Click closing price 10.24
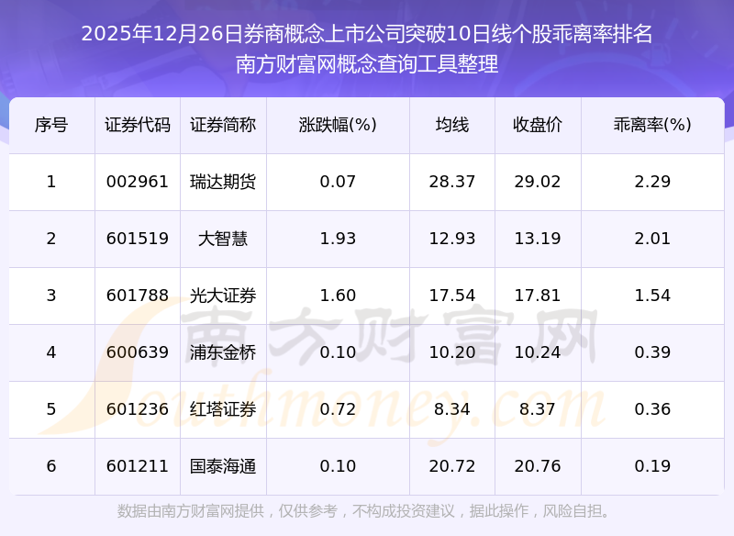The width and height of the screenshot is (734, 536). tap(538, 352)
